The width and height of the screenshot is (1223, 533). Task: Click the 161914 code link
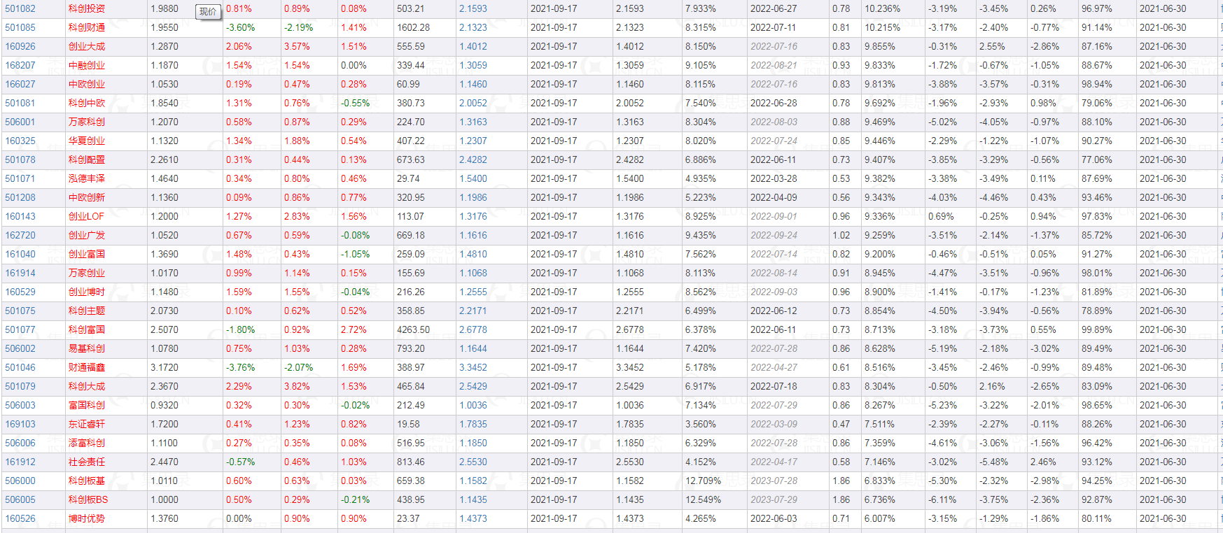pos(20,273)
